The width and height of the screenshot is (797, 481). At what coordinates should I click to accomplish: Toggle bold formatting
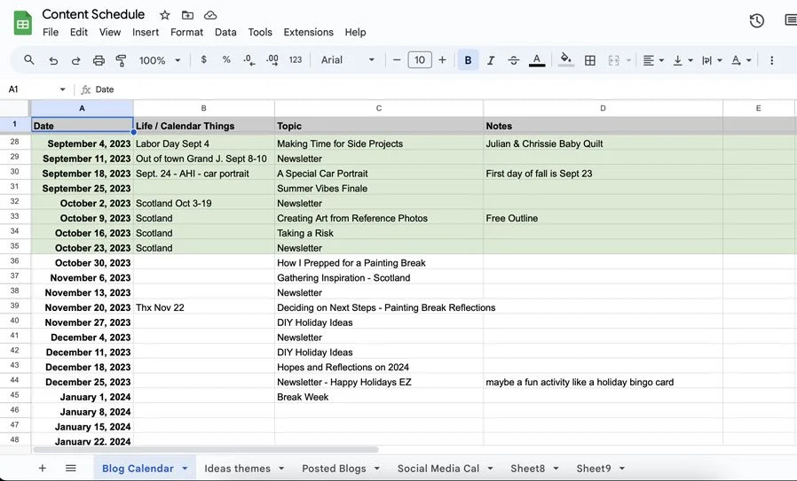pyautogui.click(x=468, y=60)
